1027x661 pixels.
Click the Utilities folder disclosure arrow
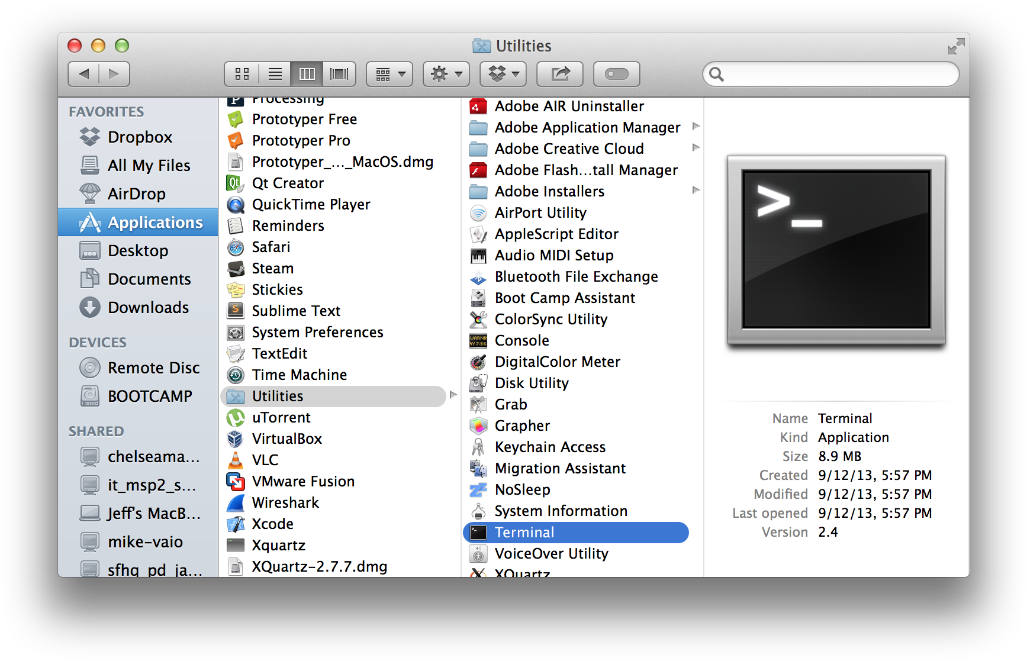[453, 395]
